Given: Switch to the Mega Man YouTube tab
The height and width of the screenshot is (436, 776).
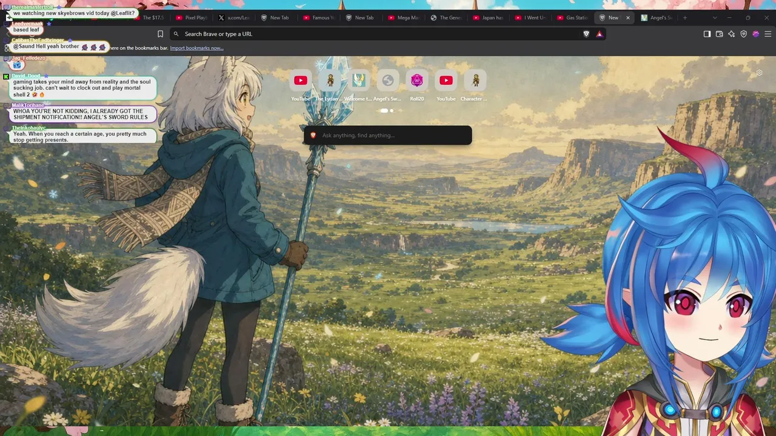Looking at the screenshot, I should point(403,18).
